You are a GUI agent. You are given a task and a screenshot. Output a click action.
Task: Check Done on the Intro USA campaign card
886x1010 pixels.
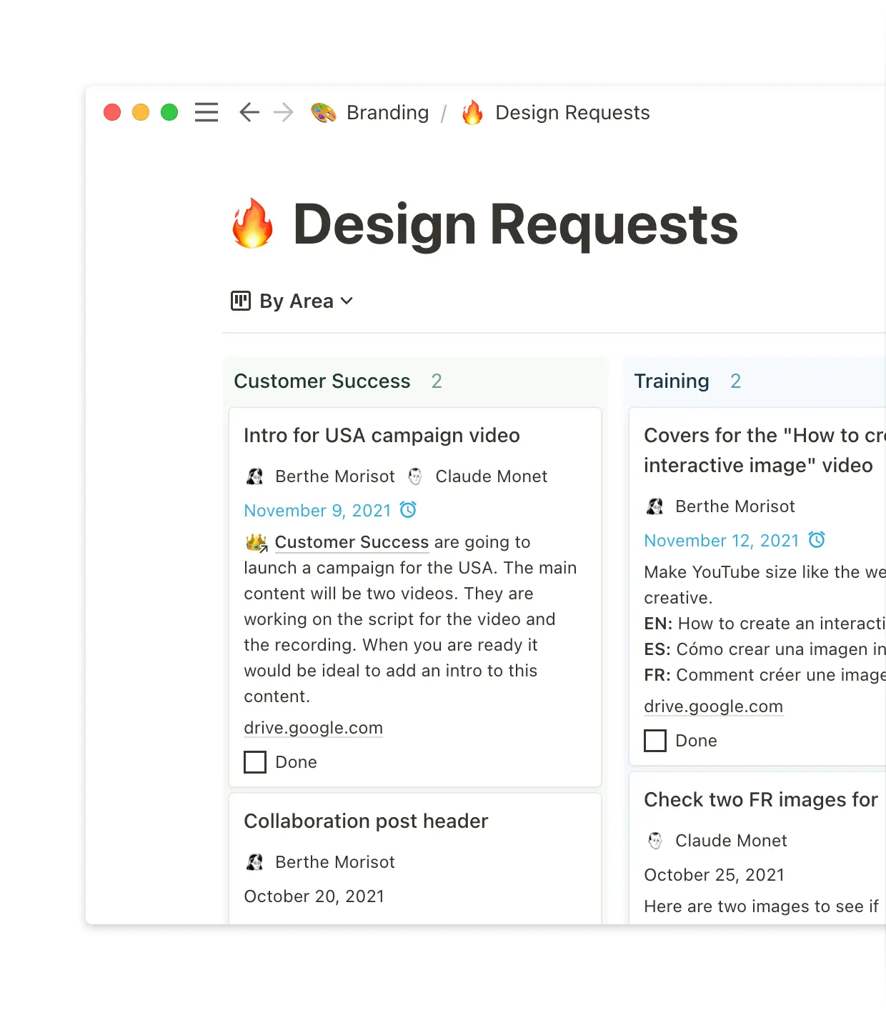(x=254, y=762)
